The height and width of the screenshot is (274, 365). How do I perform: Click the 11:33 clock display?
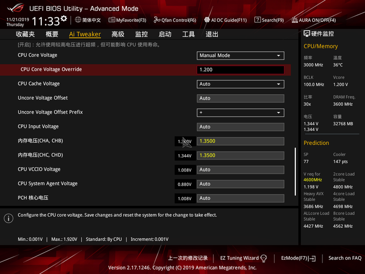pos(46,21)
